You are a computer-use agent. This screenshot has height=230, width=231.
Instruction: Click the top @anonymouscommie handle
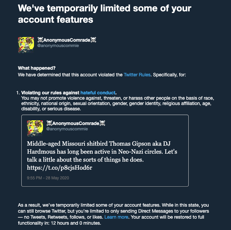[58, 46]
